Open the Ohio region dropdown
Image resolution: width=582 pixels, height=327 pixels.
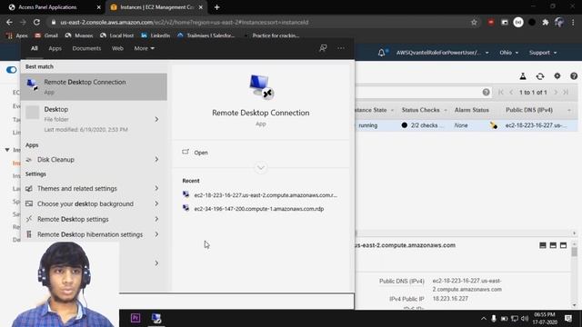pos(508,53)
